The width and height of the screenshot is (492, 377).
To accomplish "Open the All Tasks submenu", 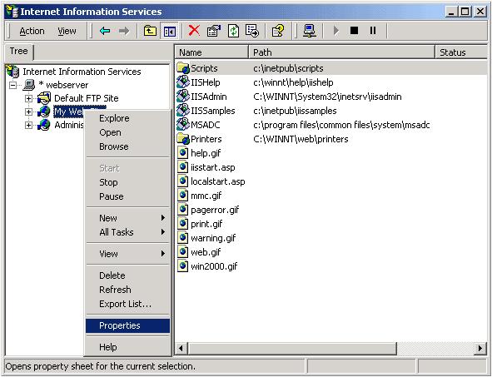I will pyautogui.click(x=128, y=232).
